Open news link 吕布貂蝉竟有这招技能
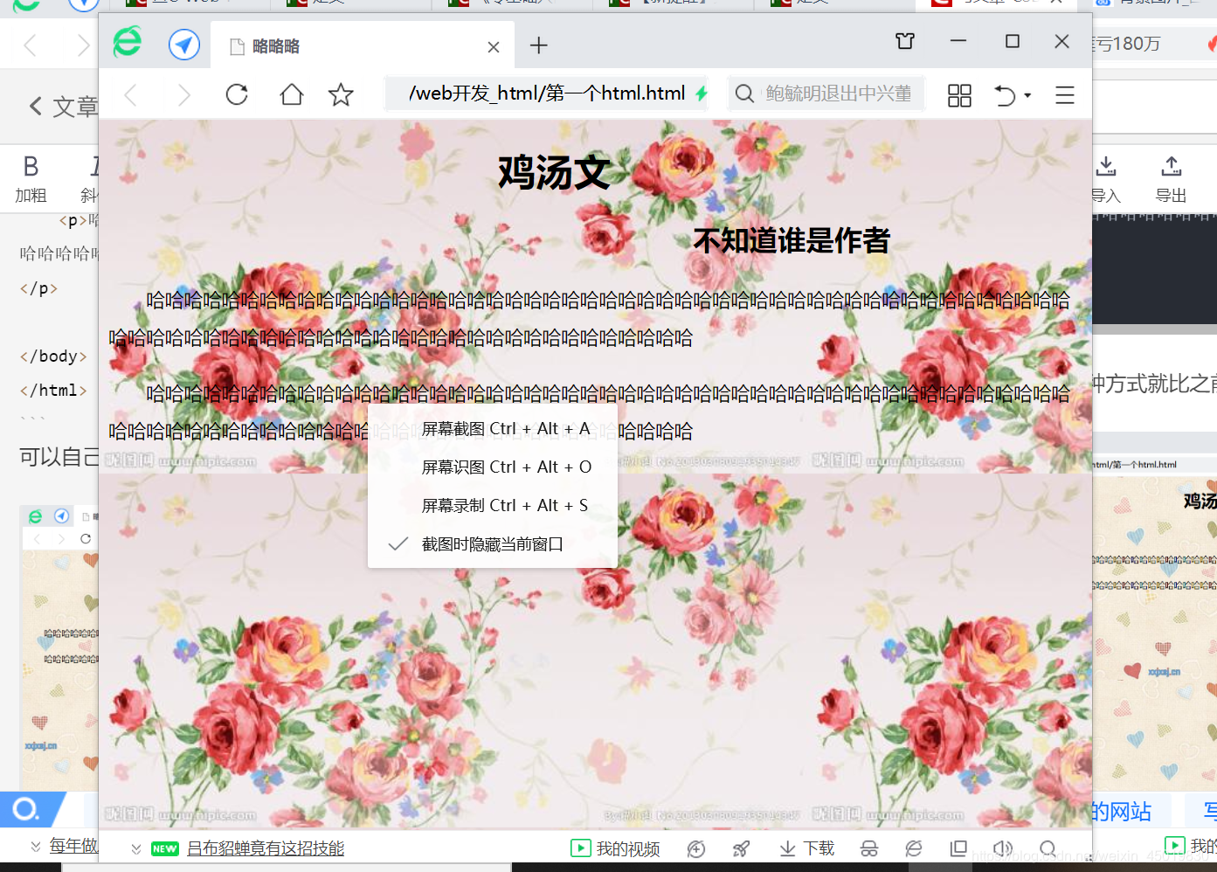The width and height of the screenshot is (1217, 872). (266, 848)
